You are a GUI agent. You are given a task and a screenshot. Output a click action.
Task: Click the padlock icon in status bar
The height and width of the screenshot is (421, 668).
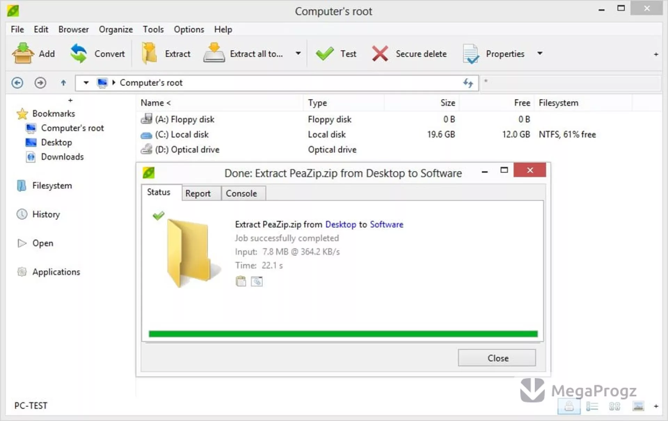click(569, 406)
